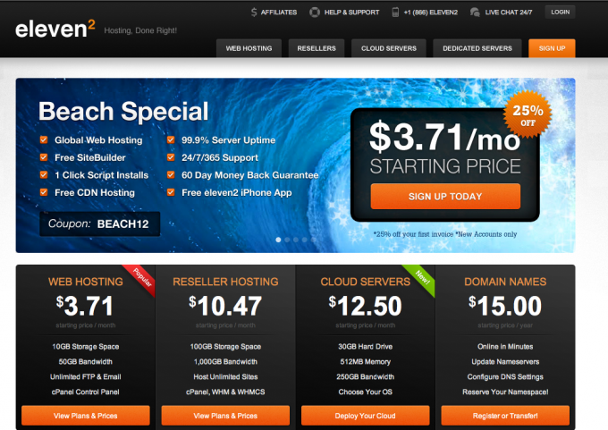Click the Login button
The height and width of the screenshot is (430, 608).
(560, 12)
